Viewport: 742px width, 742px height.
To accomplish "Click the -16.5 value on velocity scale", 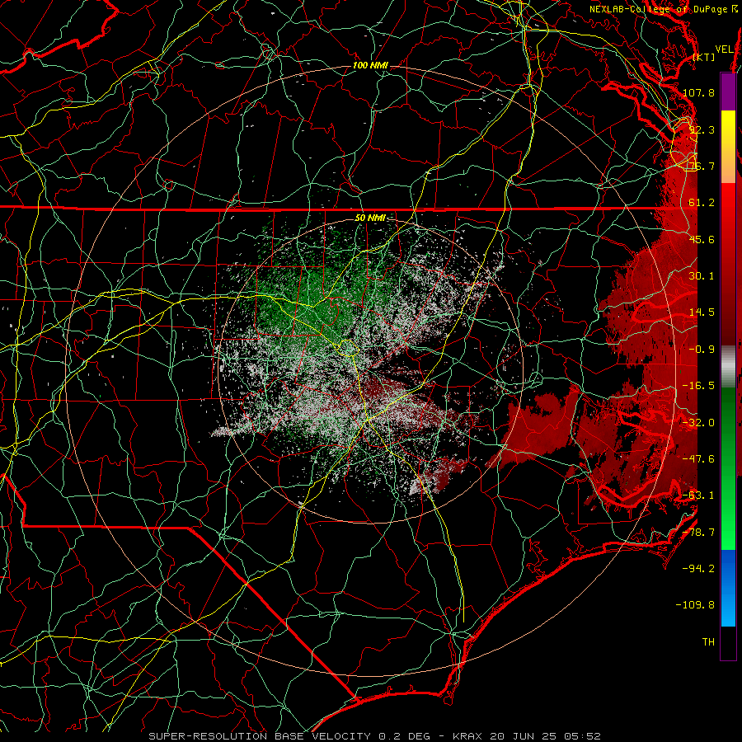I will tap(698, 386).
